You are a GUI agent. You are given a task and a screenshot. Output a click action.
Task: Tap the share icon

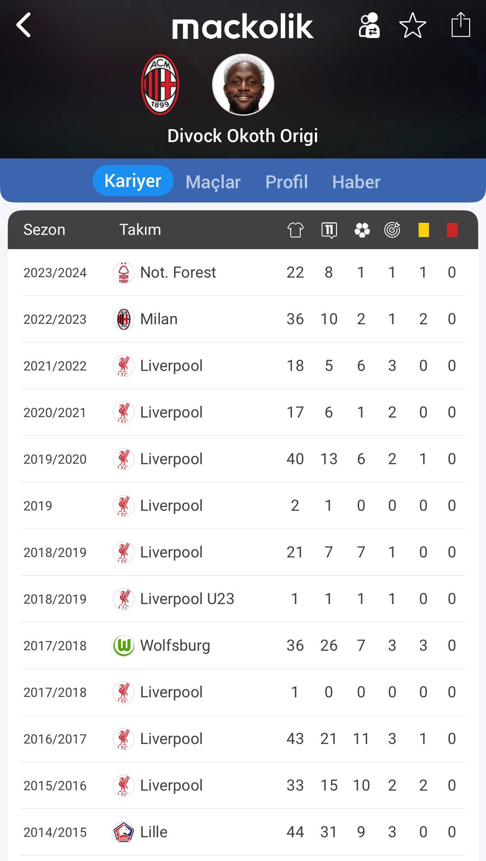[461, 25]
